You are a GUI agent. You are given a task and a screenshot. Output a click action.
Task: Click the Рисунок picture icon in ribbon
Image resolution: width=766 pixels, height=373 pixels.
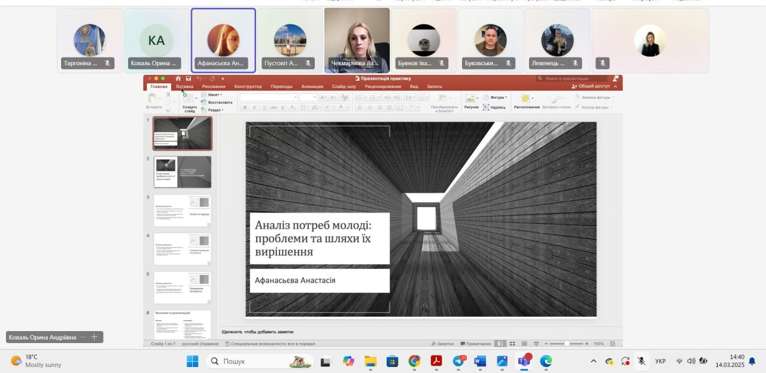click(x=471, y=99)
